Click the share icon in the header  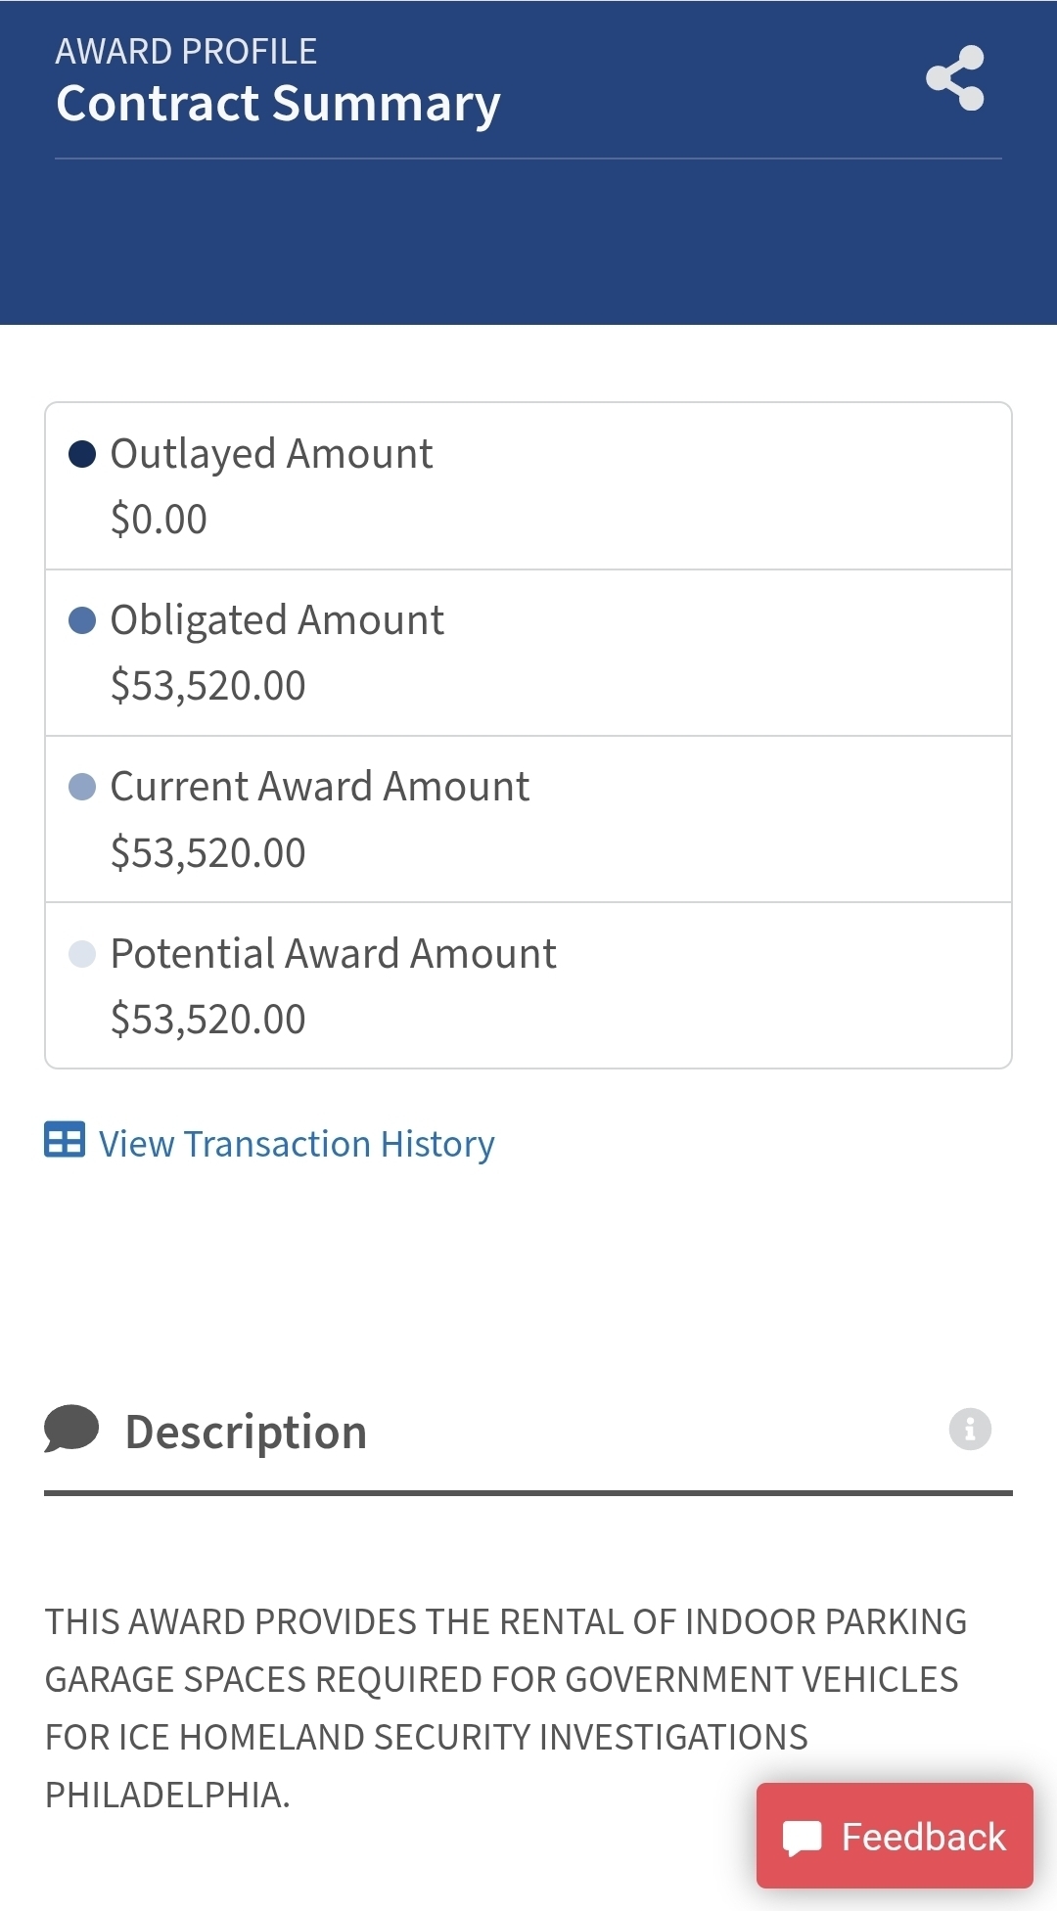coord(955,78)
